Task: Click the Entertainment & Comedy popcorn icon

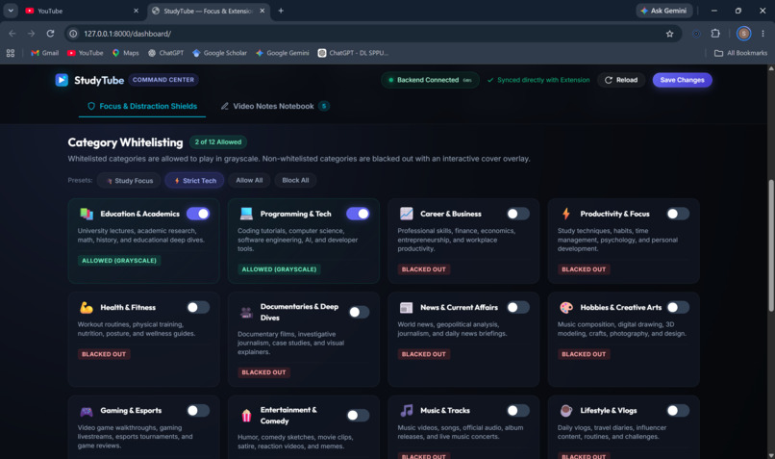Action: 246,416
